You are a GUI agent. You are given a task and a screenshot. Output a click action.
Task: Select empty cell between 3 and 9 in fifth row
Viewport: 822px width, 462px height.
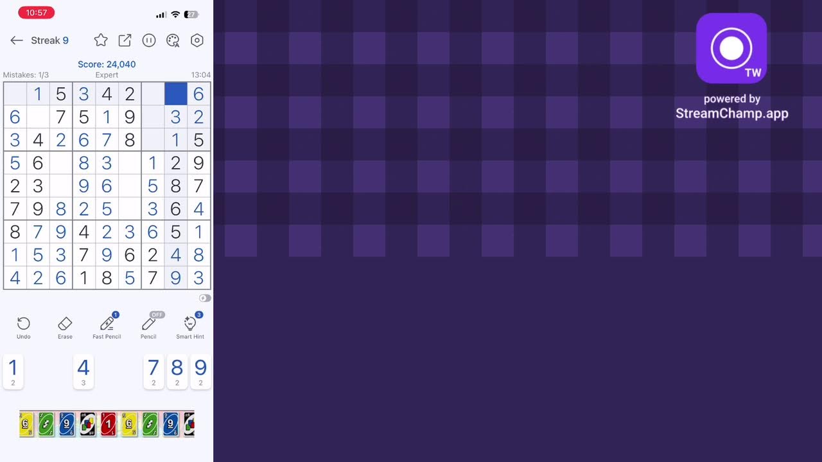click(61, 186)
